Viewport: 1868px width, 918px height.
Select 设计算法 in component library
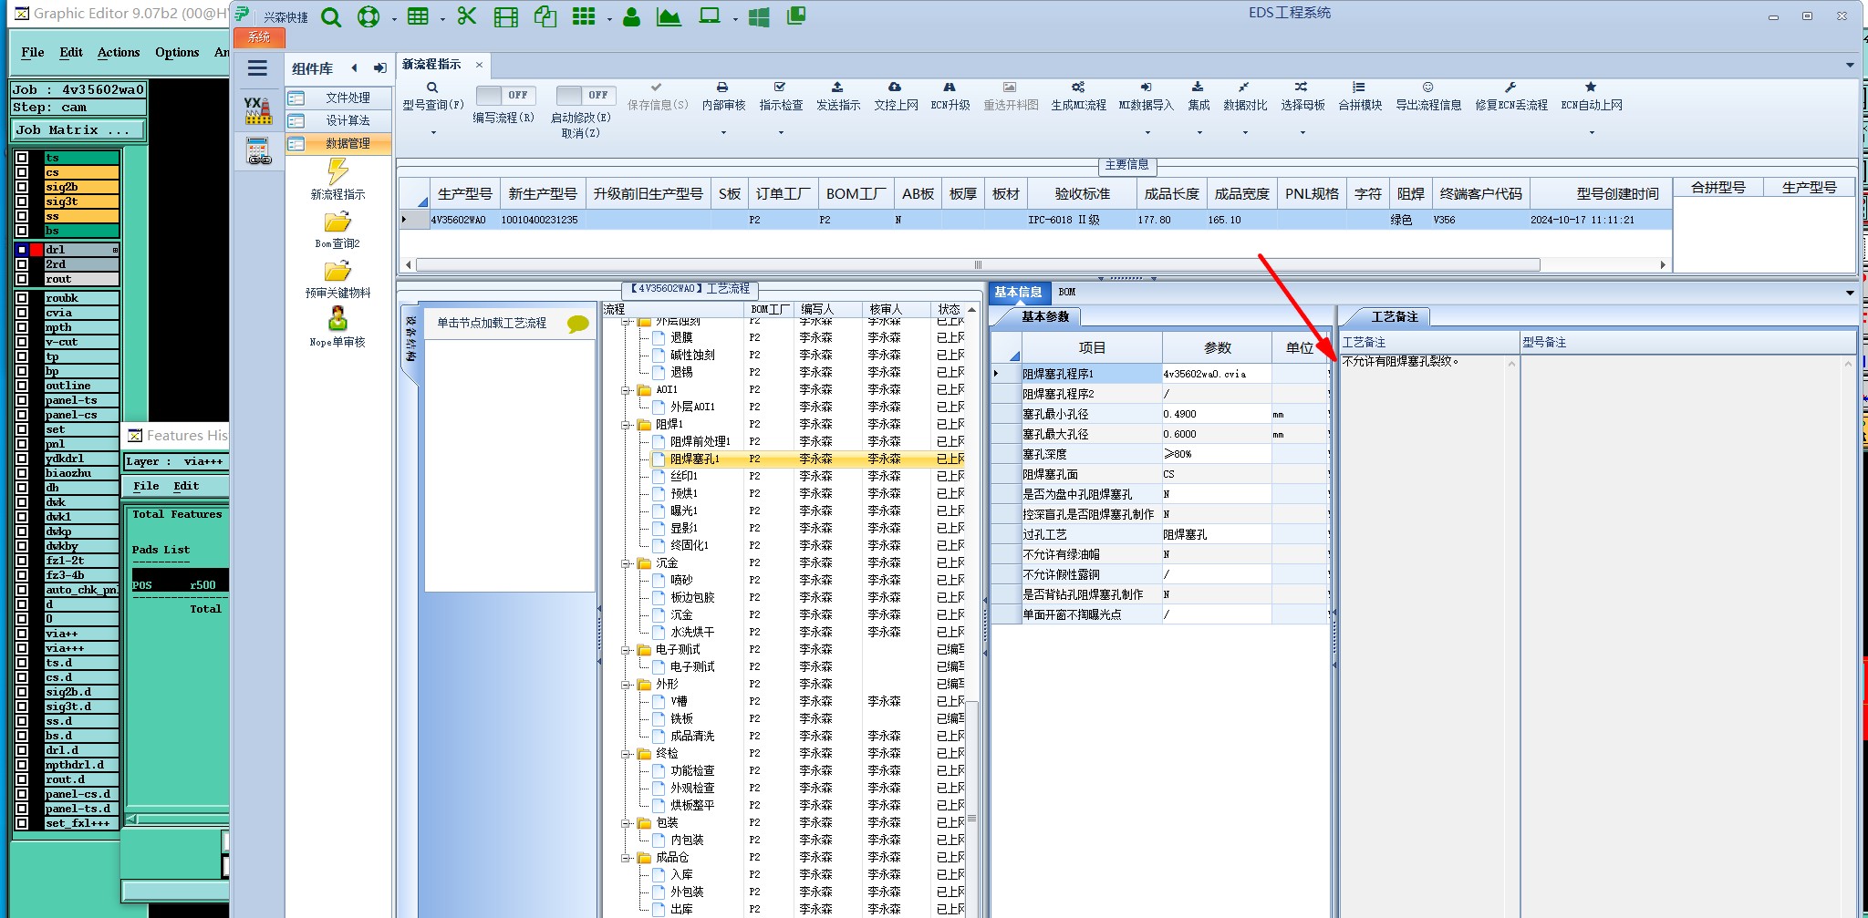tap(338, 120)
